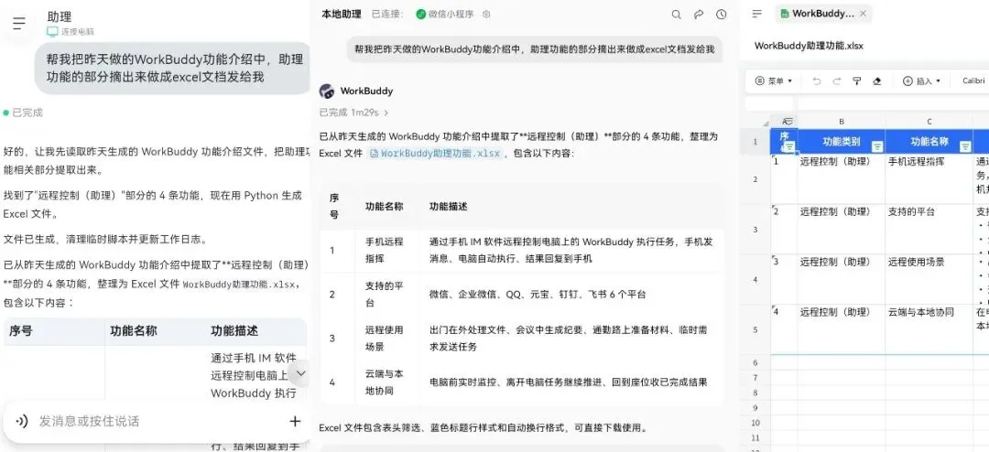Click 本地助理 title
This screenshot has width=989, height=452.
[342, 14]
